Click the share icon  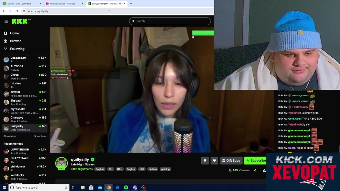pyautogui.click(x=255, y=170)
